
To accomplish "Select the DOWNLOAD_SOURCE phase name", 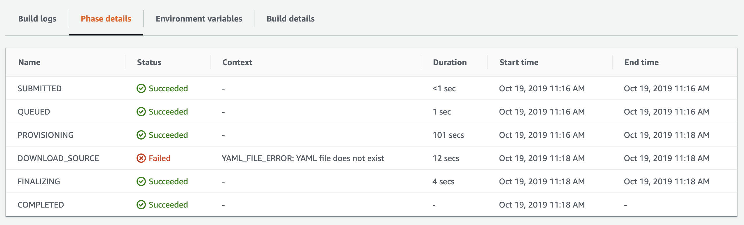I will (x=58, y=158).
